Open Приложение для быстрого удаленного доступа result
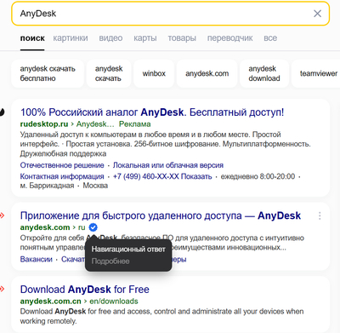 [x=161, y=215]
